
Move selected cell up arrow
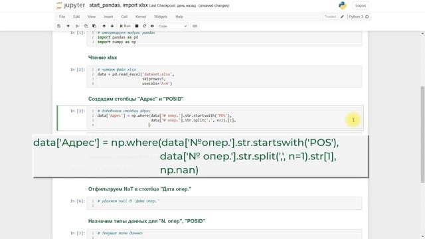[x=104, y=26]
